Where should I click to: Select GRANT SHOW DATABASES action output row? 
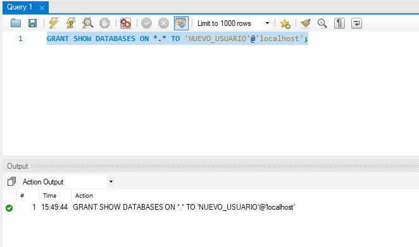tap(184, 207)
